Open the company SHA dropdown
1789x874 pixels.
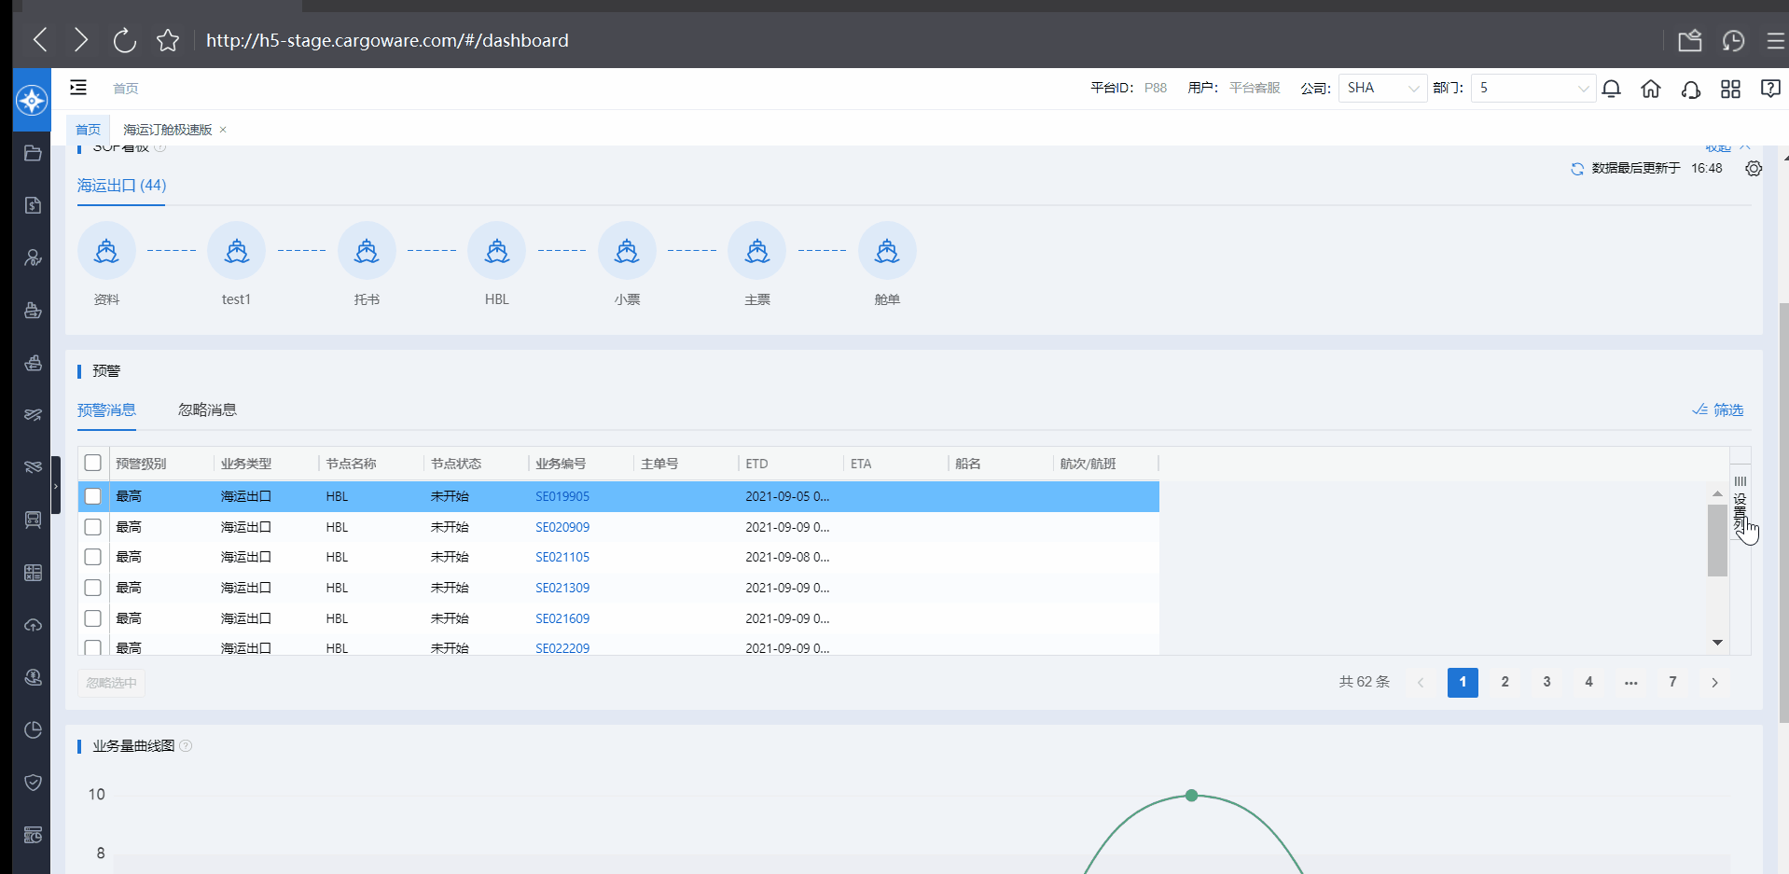[x=1381, y=89]
